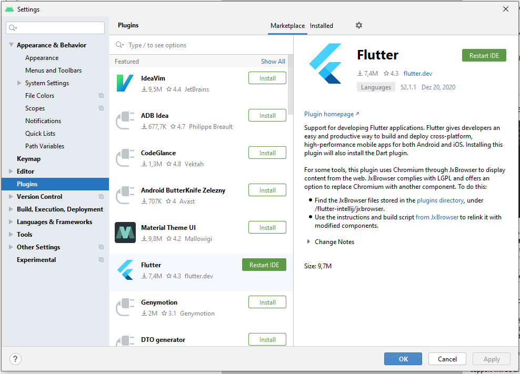Click the CodeGlance plugin icon
This screenshot has height=374, width=520.
125,158
